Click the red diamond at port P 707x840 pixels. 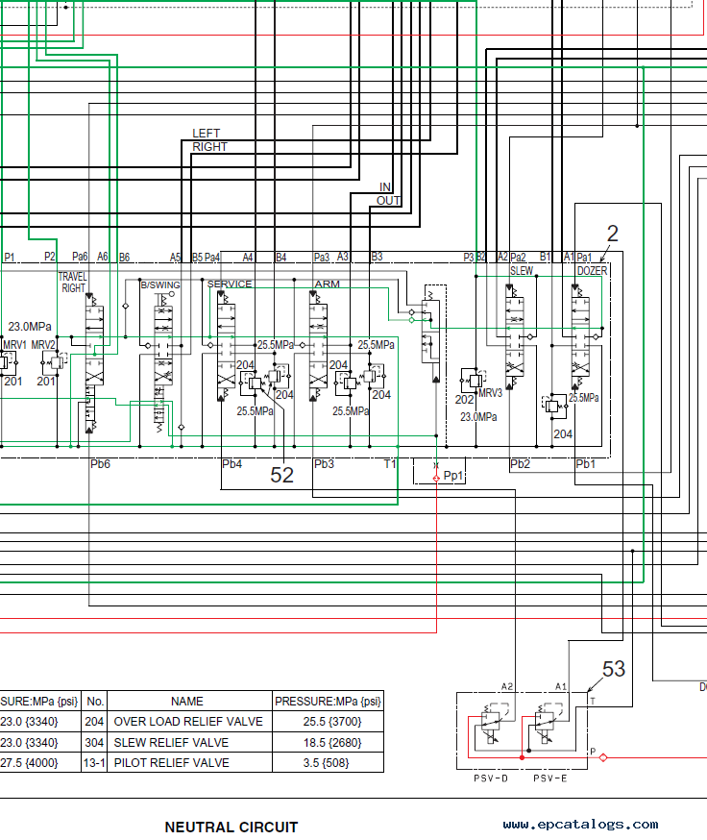pos(603,757)
